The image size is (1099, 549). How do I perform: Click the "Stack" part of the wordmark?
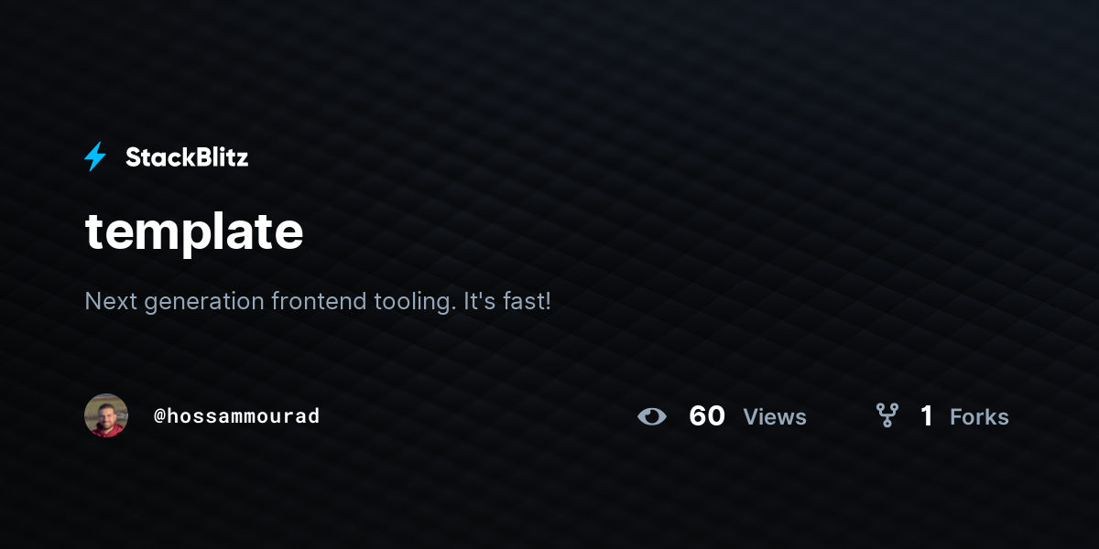click(157, 157)
